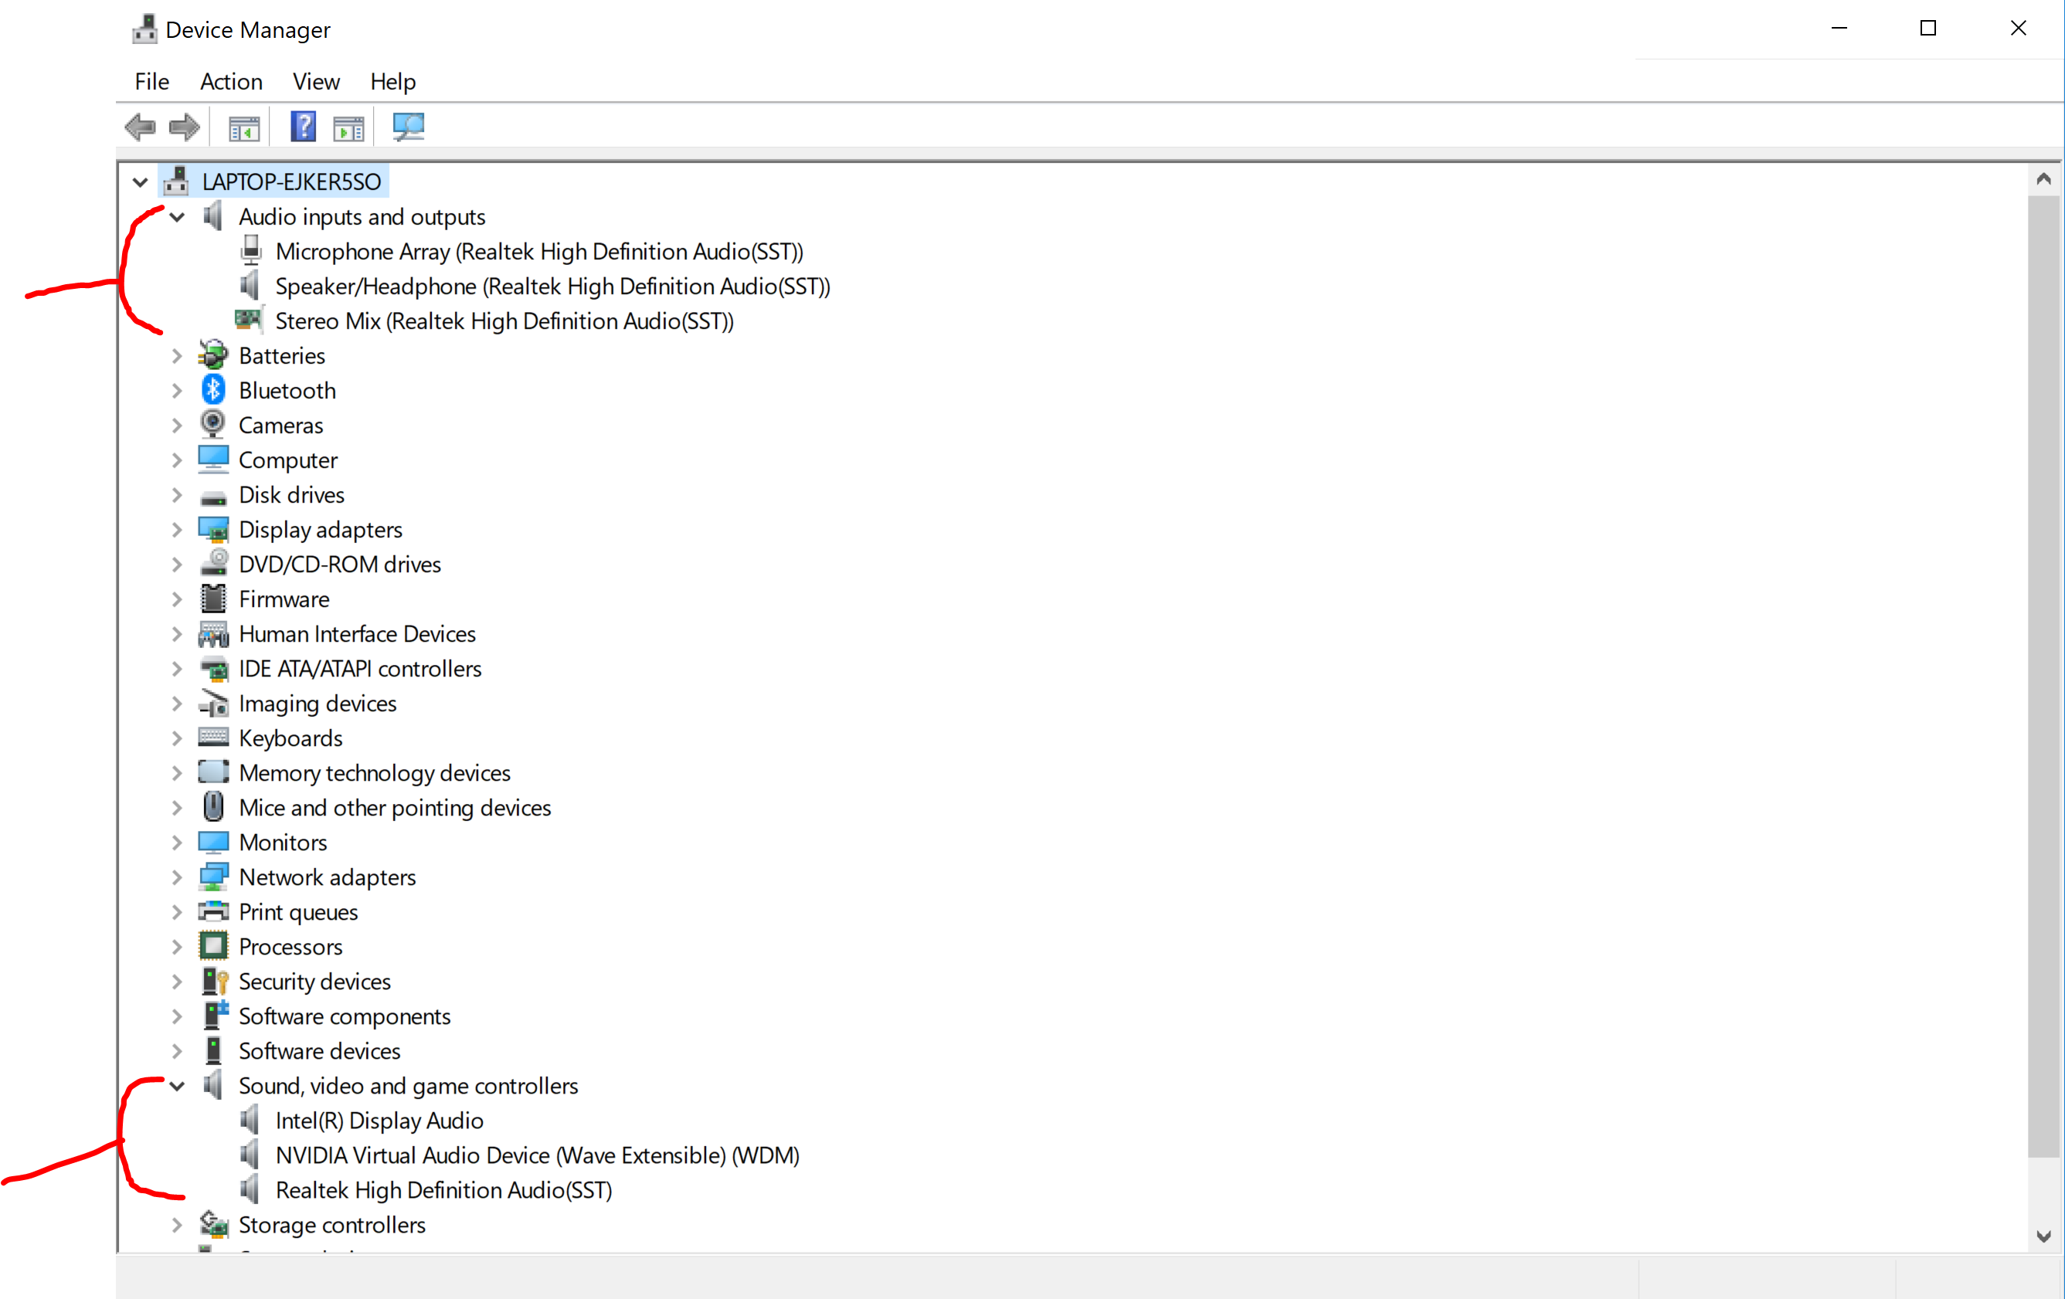Select the Stereo Mix audio device
The image size is (2065, 1299).
(x=504, y=321)
